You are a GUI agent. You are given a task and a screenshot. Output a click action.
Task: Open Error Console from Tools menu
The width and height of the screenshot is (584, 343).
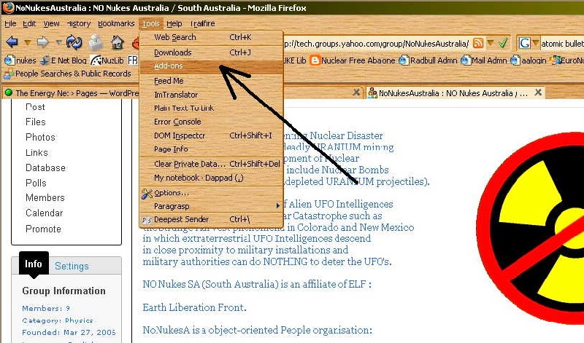[x=211, y=122]
